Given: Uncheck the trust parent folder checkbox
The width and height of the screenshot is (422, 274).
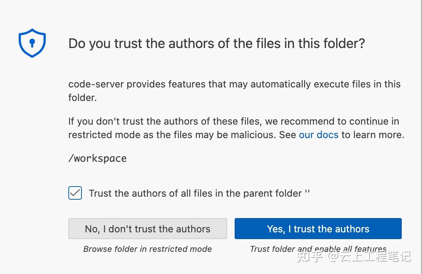Looking at the screenshot, I should pos(75,193).
